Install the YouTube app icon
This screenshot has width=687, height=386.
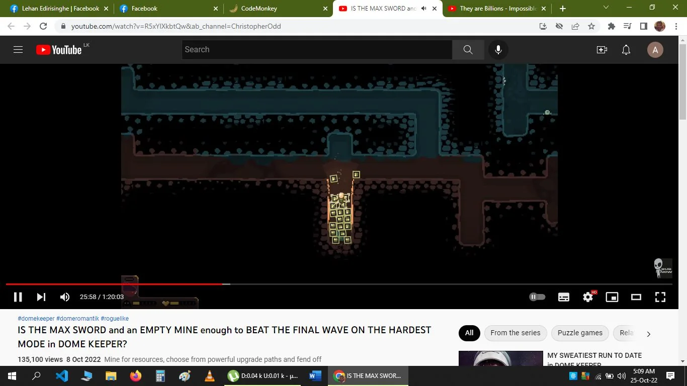[543, 26]
